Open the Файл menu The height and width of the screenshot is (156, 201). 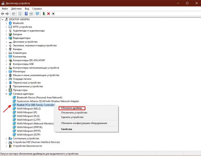tap(5, 9)
